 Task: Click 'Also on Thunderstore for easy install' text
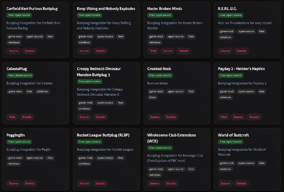pyautogui.click(x=245, y=23)
